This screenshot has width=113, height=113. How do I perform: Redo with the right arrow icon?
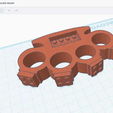[16, 10]
